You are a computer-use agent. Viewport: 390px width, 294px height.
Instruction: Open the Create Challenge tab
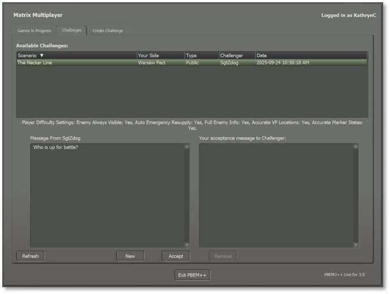click(108, 30)
